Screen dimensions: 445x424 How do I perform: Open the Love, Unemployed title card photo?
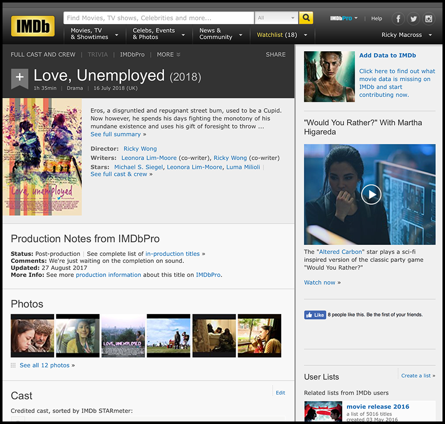[x=123, y=336]
